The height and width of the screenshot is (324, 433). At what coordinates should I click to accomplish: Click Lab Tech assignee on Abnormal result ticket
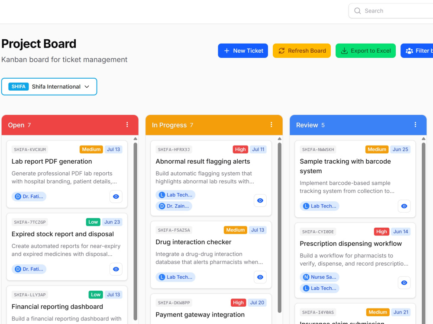click(176, 195)
